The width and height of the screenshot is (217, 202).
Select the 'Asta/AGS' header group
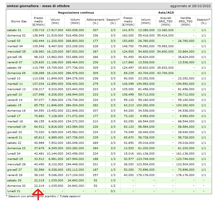(x=166, y=13)
